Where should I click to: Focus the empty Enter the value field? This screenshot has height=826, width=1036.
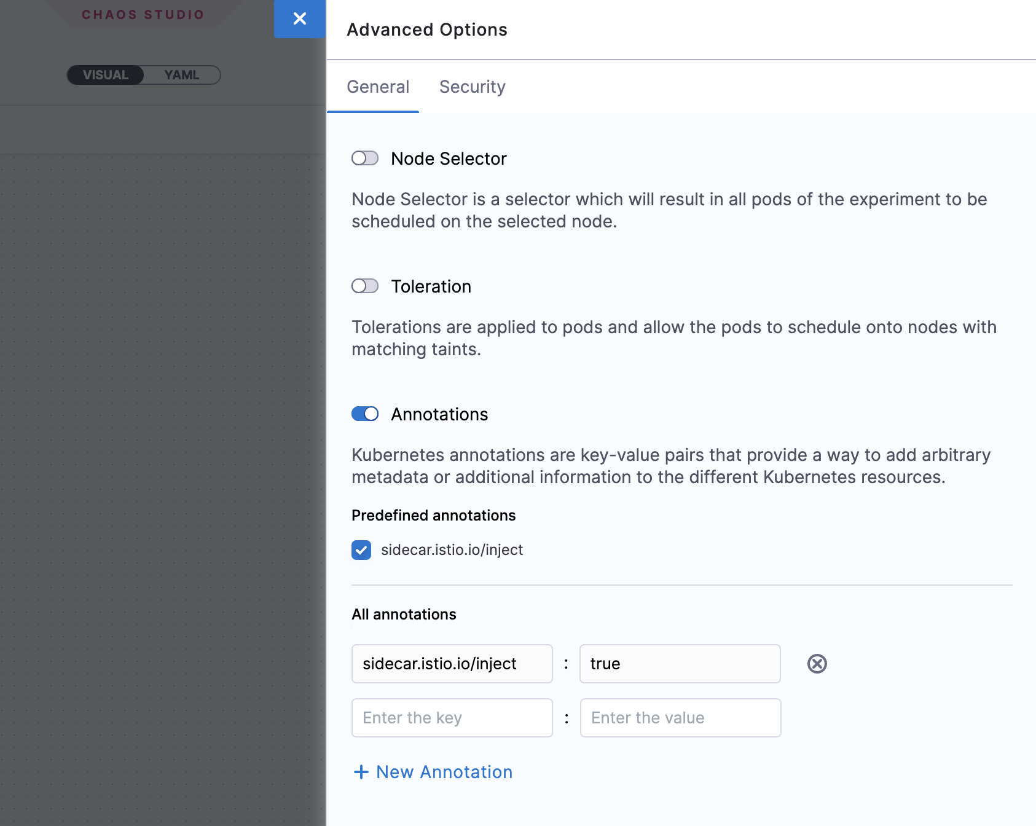(x=680, y=718)
